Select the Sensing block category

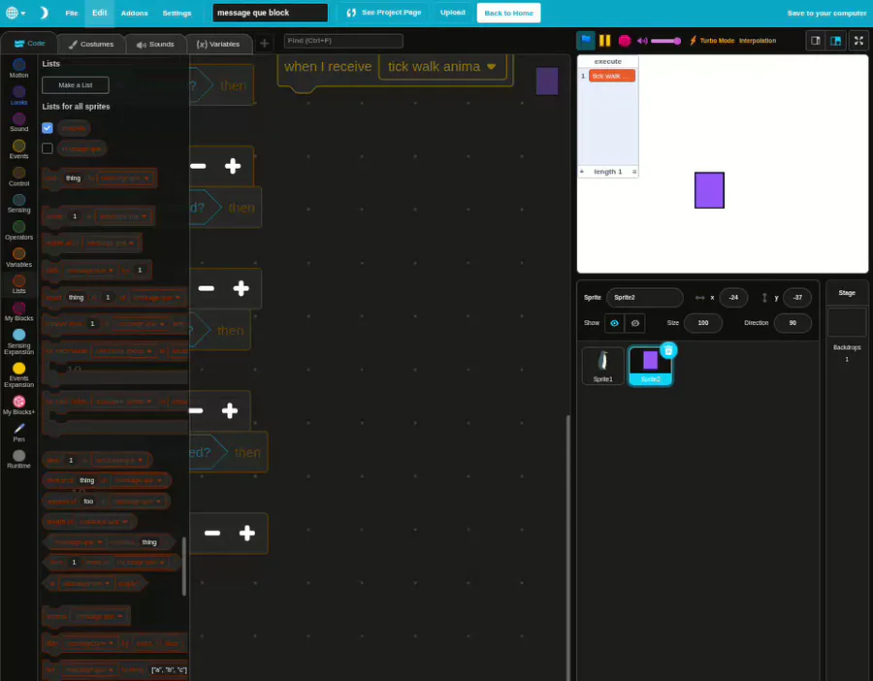pyautogui.click(x=19, y=204)
